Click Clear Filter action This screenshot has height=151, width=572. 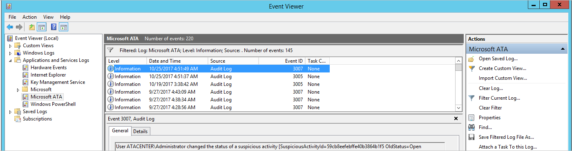coord(490,108)
